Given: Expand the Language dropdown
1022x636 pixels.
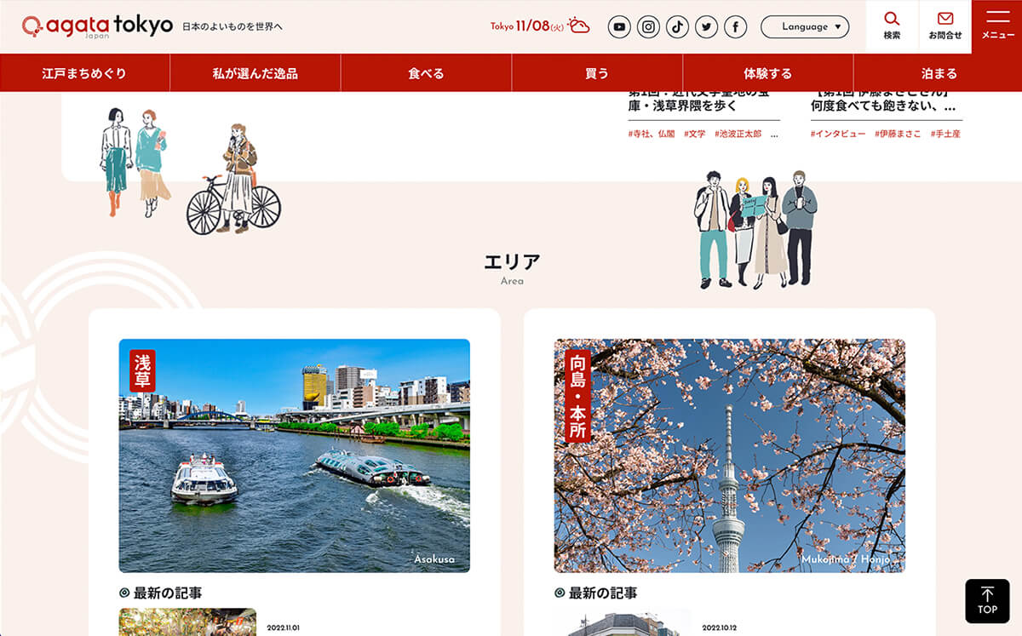Looking at the screenshot, I should point(804,27).
